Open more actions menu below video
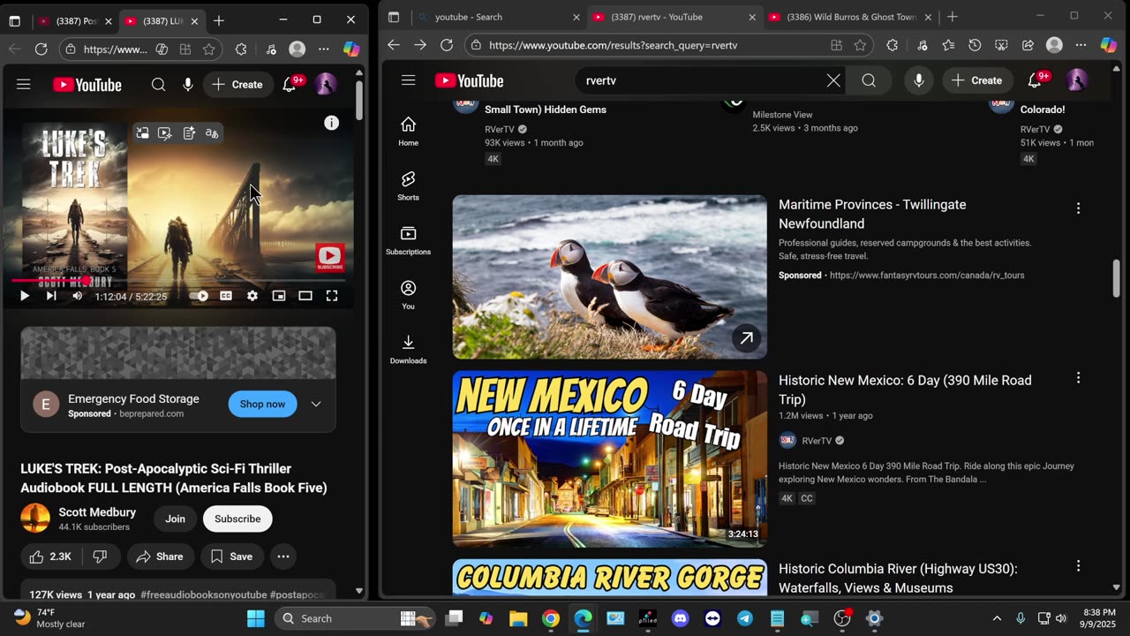 point(283,556)
